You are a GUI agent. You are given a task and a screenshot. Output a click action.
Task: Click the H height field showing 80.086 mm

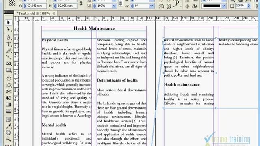coord(65,6)
